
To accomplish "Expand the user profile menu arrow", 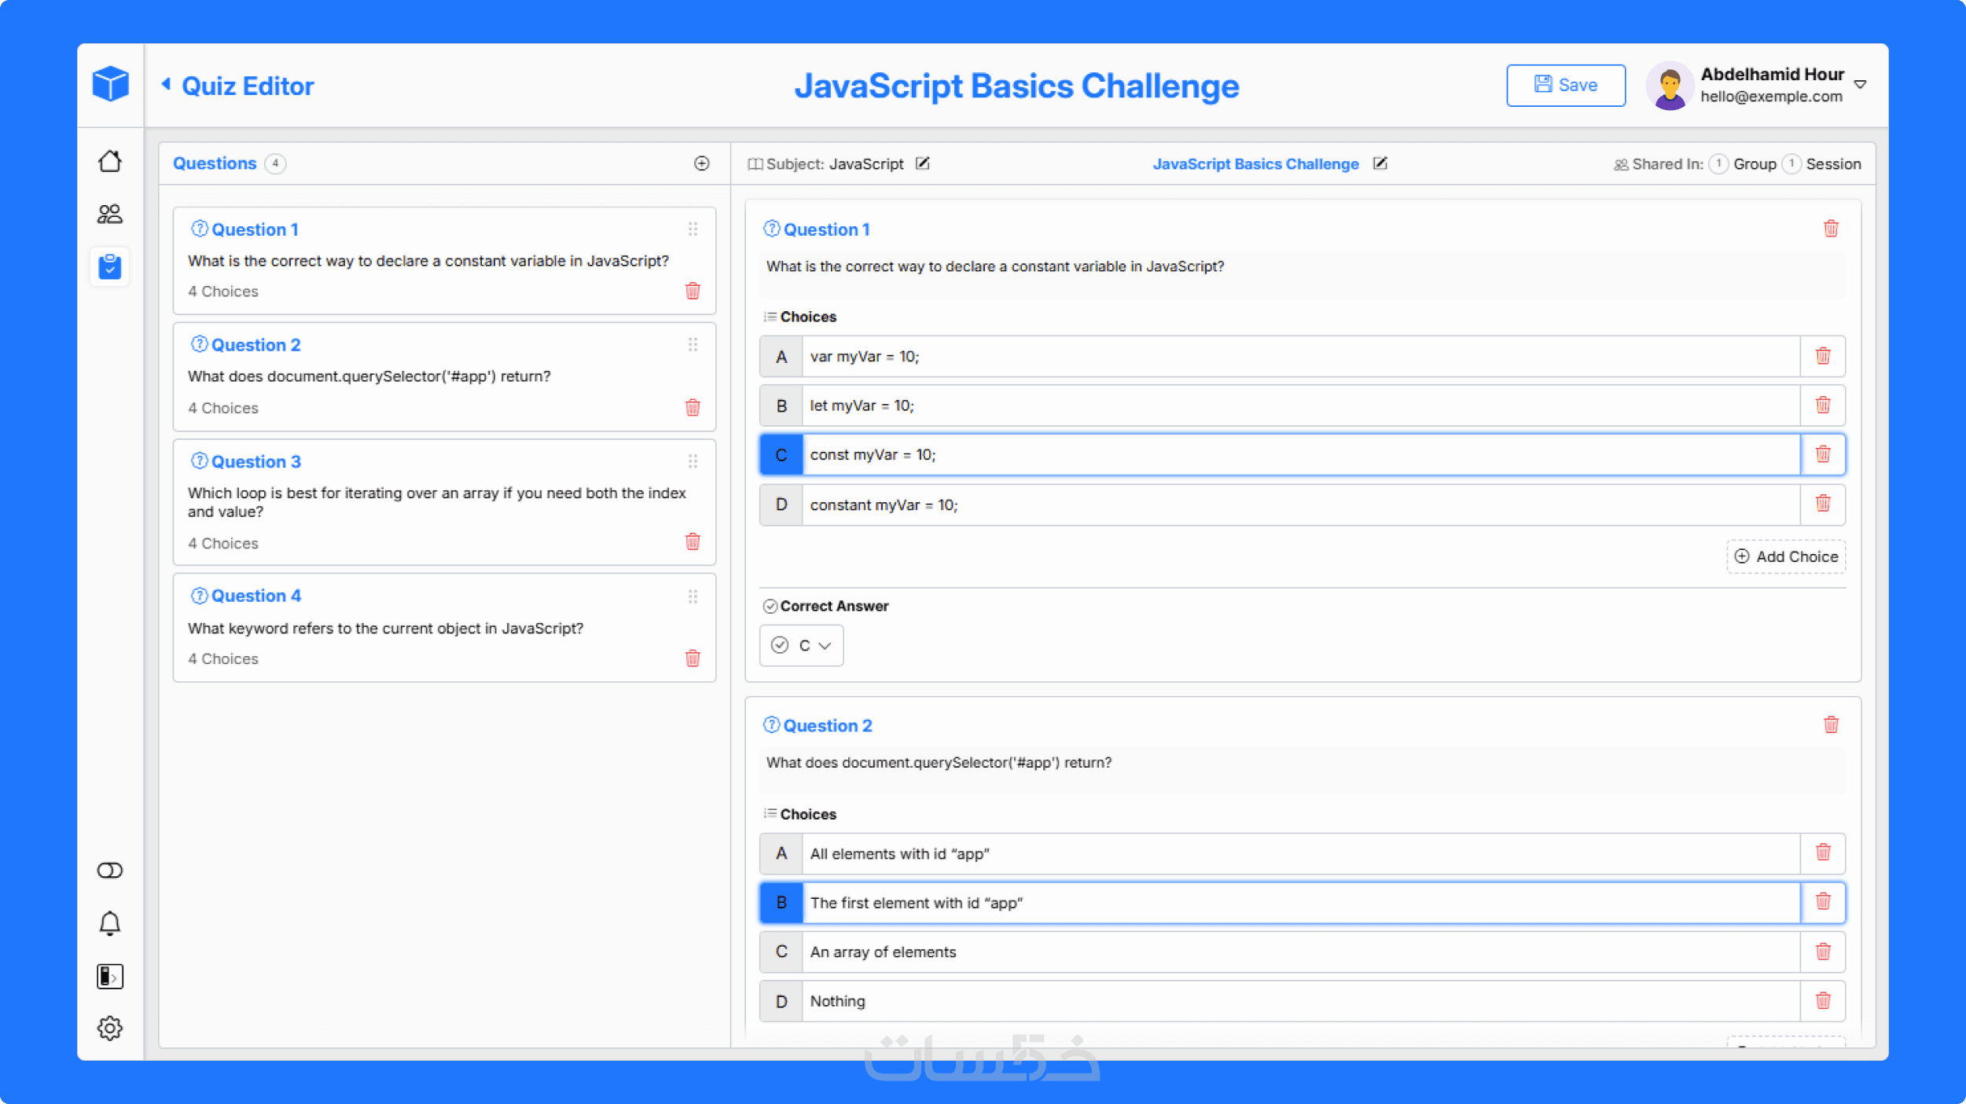I will coord(1861,84).
